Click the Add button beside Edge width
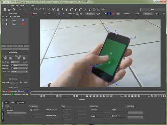167x125 pixels. coord(25,83)
